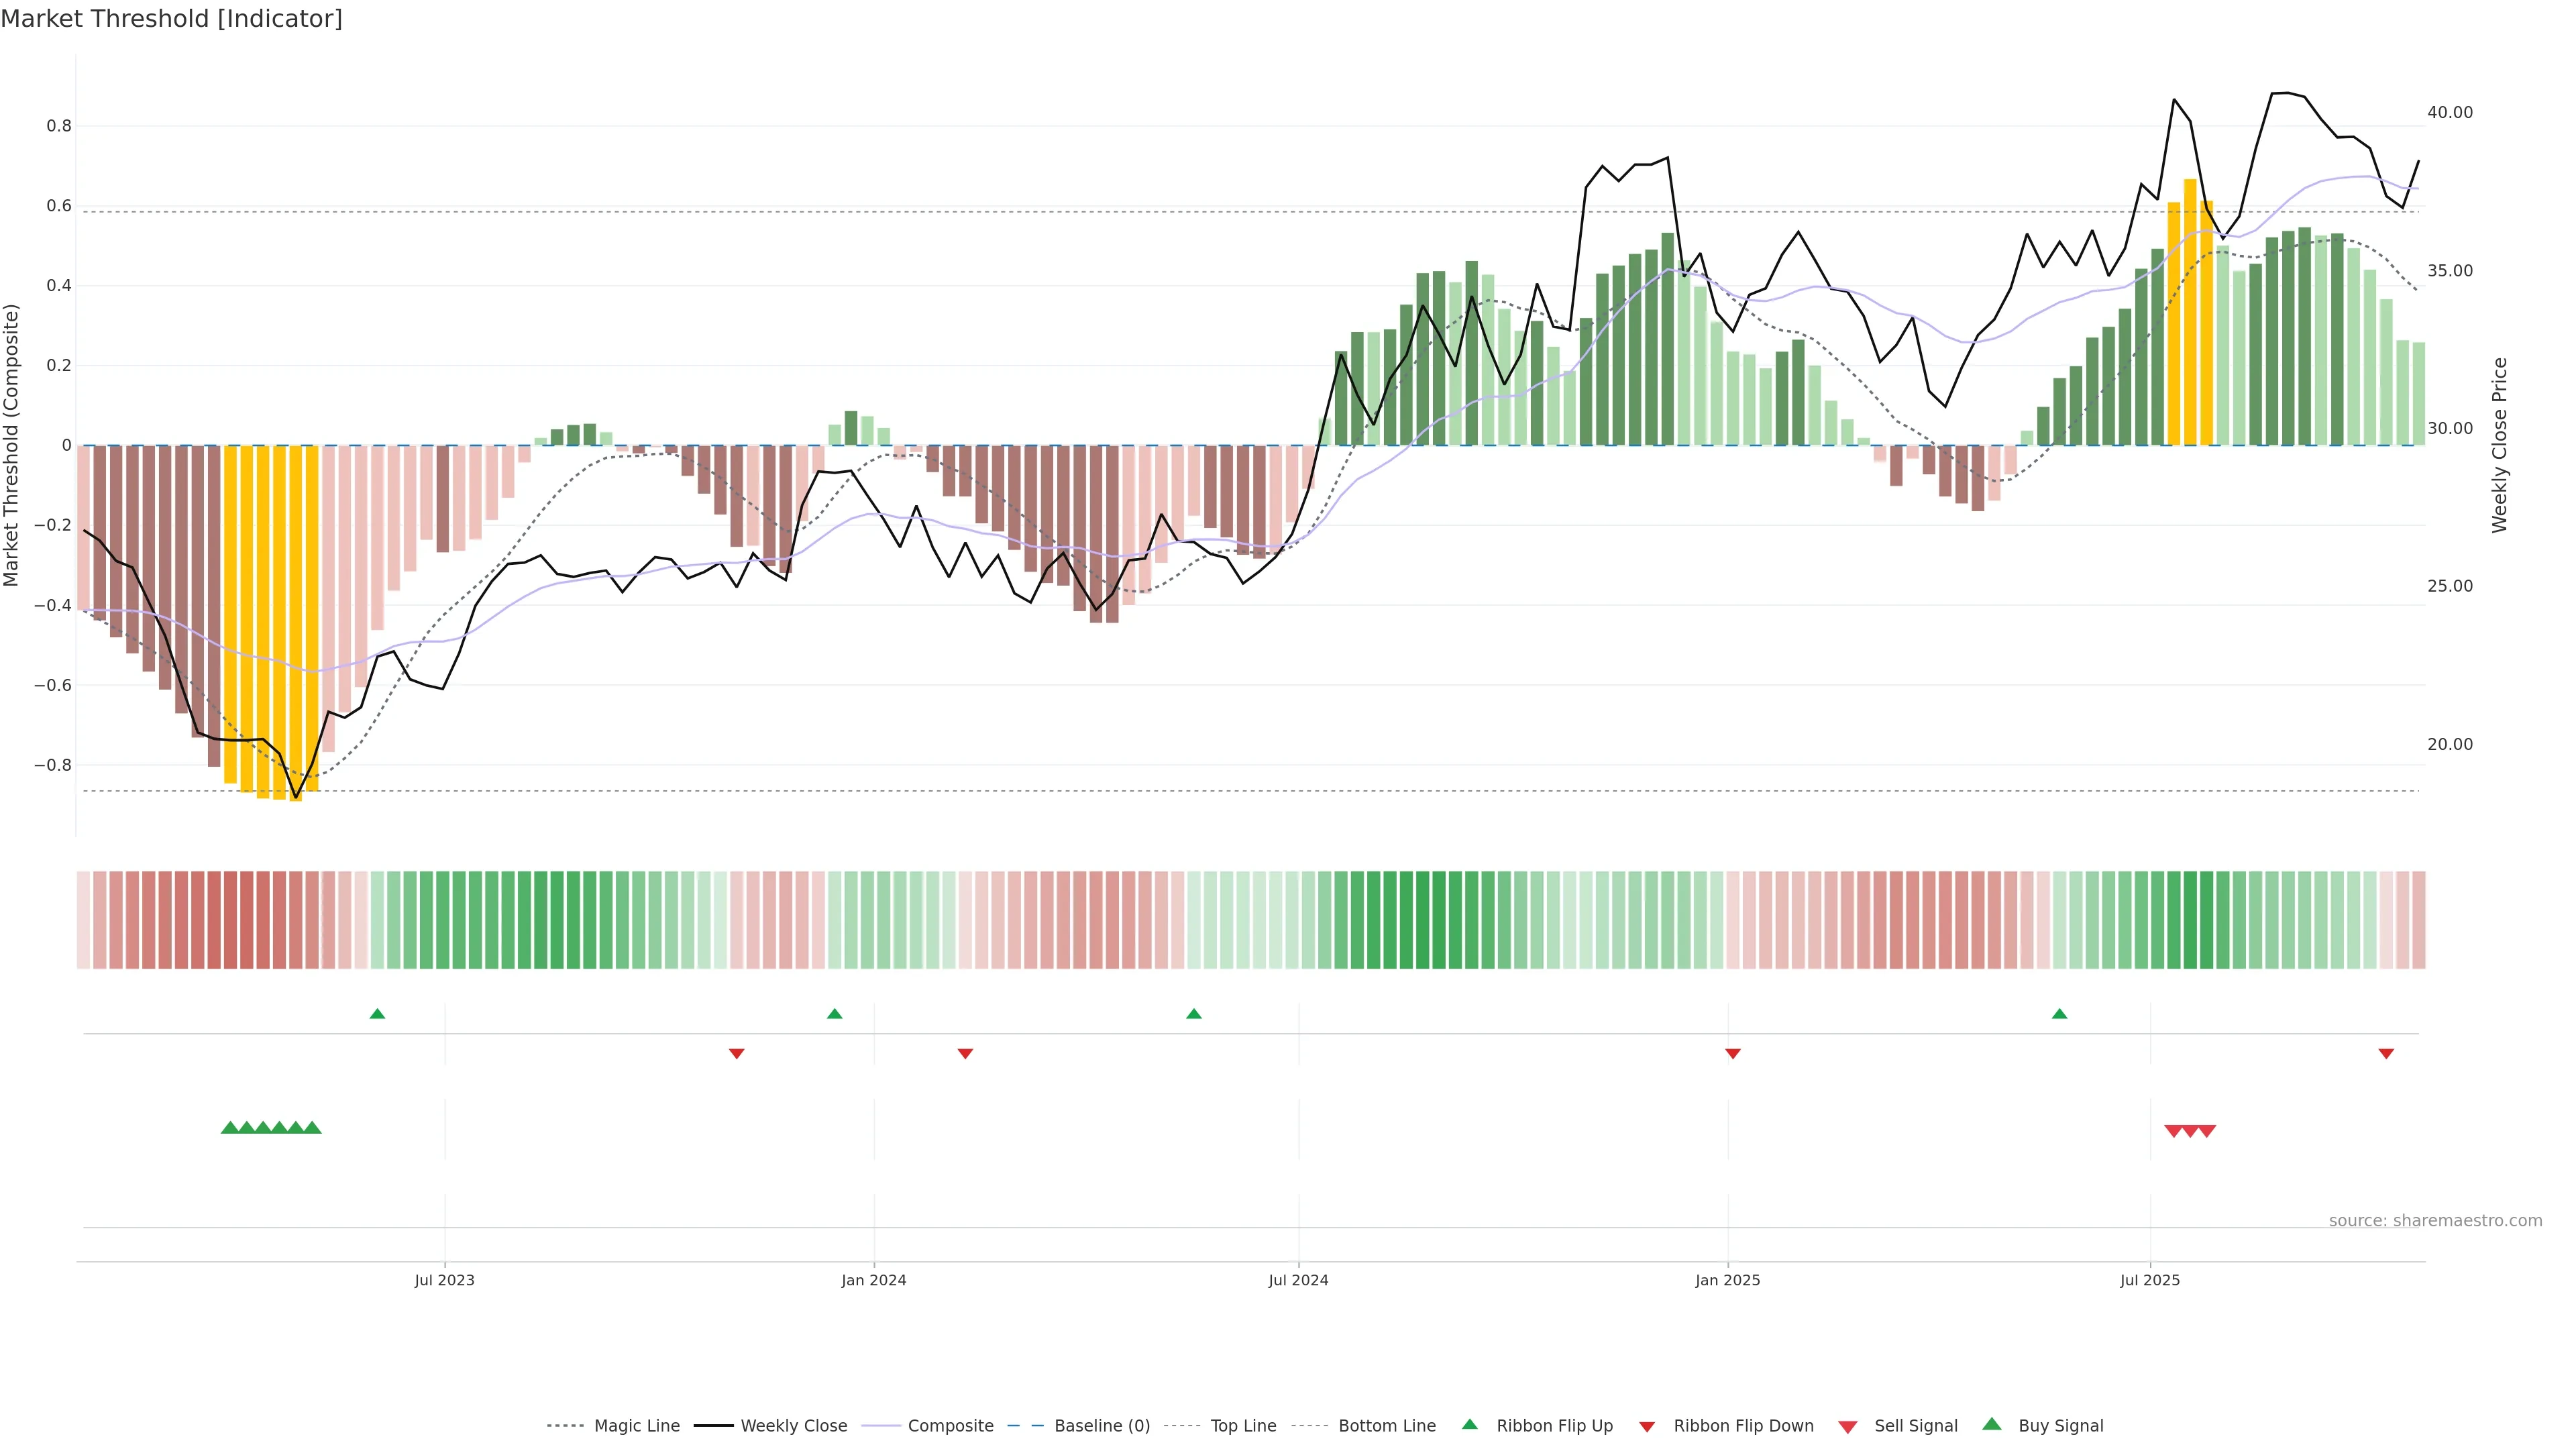
Task: Click the Baseline (0) legend label
Action: coord(1101,1426)
